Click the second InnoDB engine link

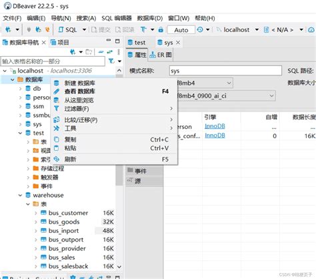[x=215, y=135]
